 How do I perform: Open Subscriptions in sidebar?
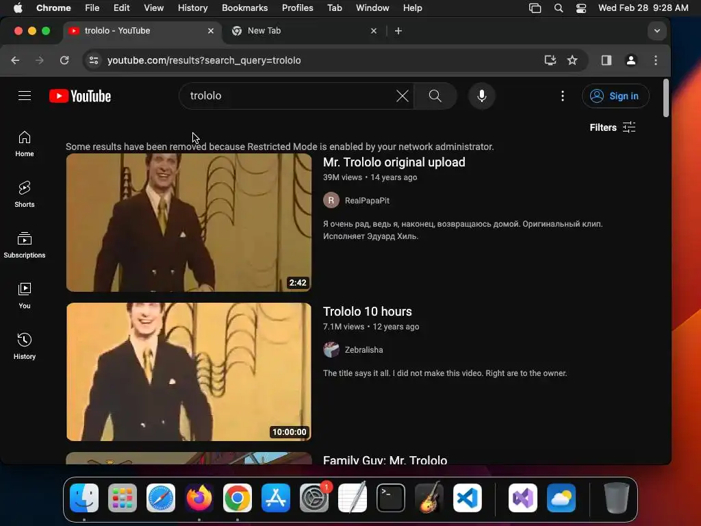25,245
